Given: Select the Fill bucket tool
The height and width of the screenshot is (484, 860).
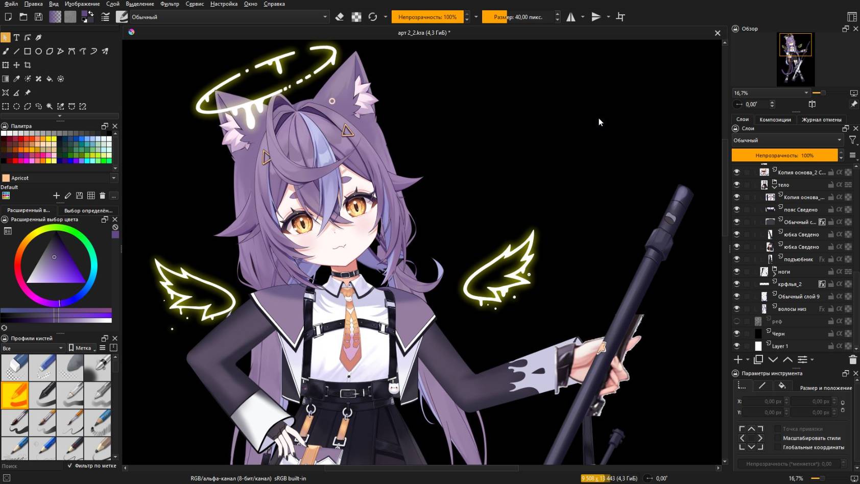Looking at the screenshot, I should (50, 79).
